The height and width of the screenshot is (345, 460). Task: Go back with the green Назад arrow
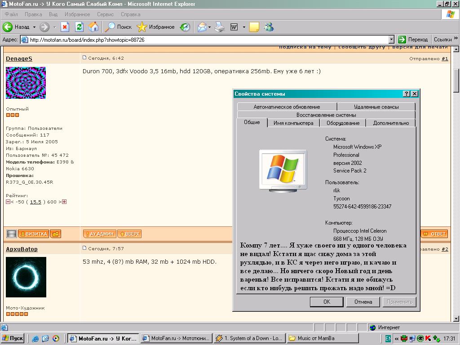pos(17,27)
